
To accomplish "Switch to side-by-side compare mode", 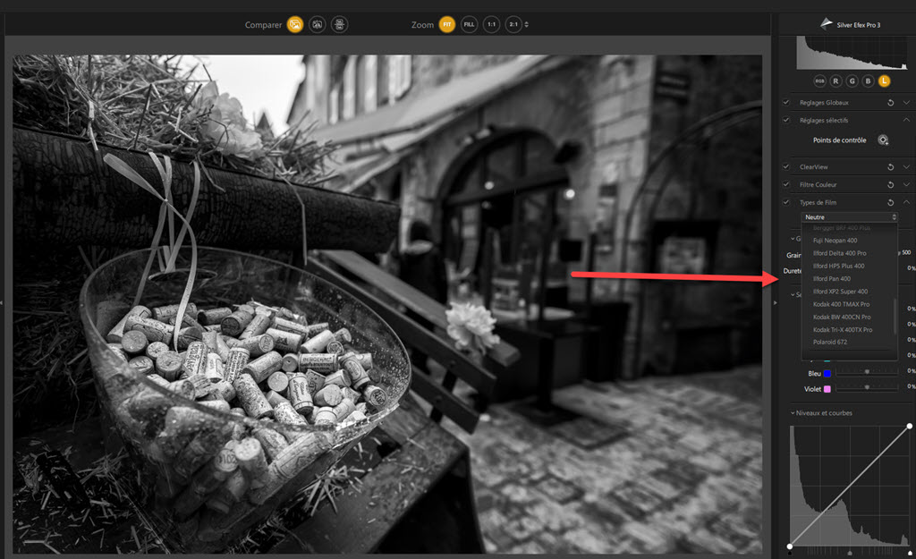I will [x=339, y=24].
